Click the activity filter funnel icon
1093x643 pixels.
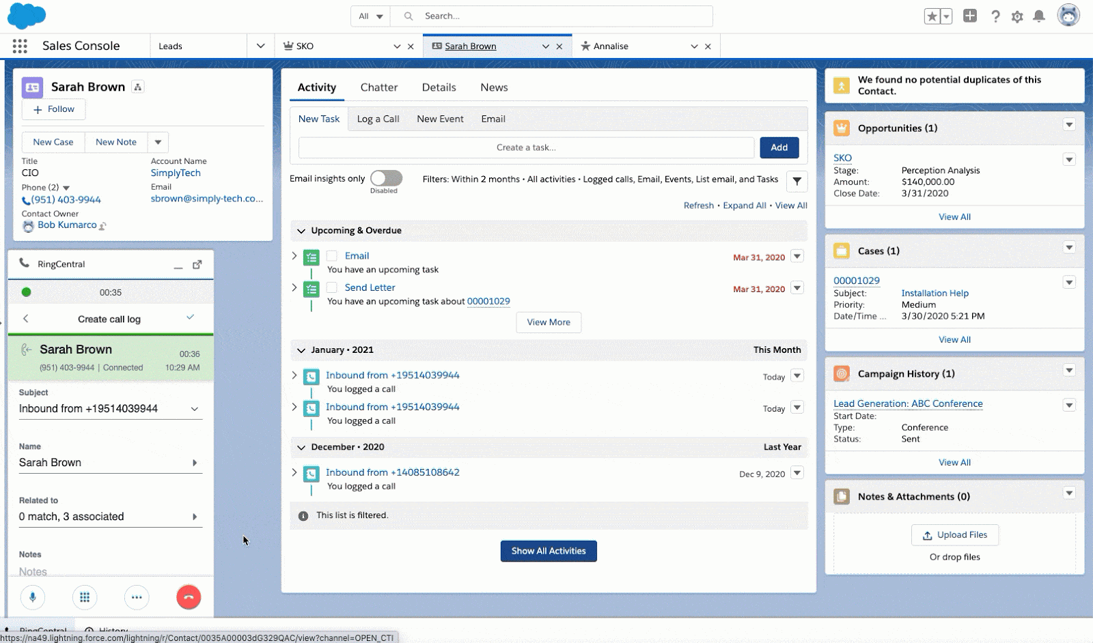click(797, 182)
